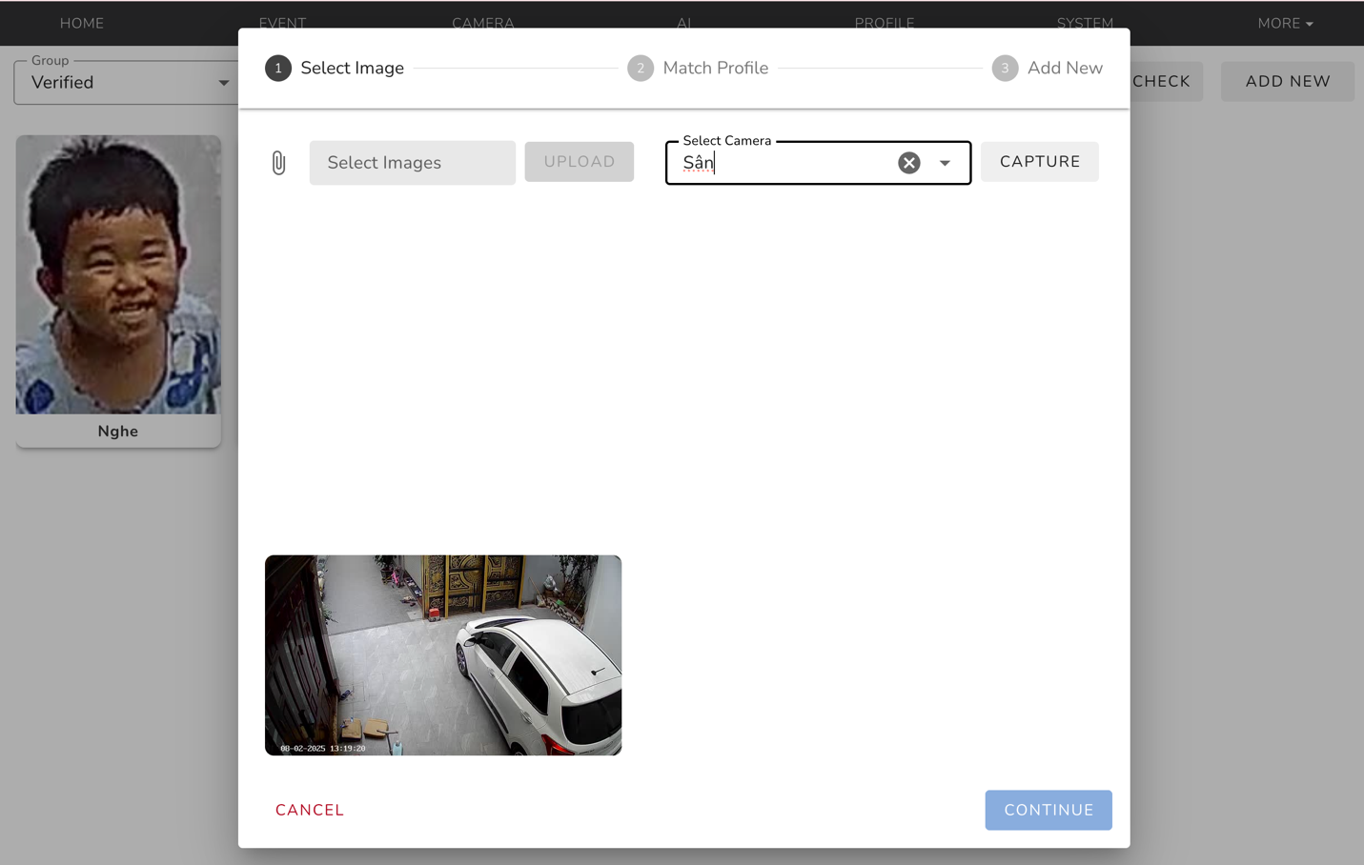The width and height of the screenshot is (1364, 865).
Task: Go to the HOME tab
Action: (82, 23)
